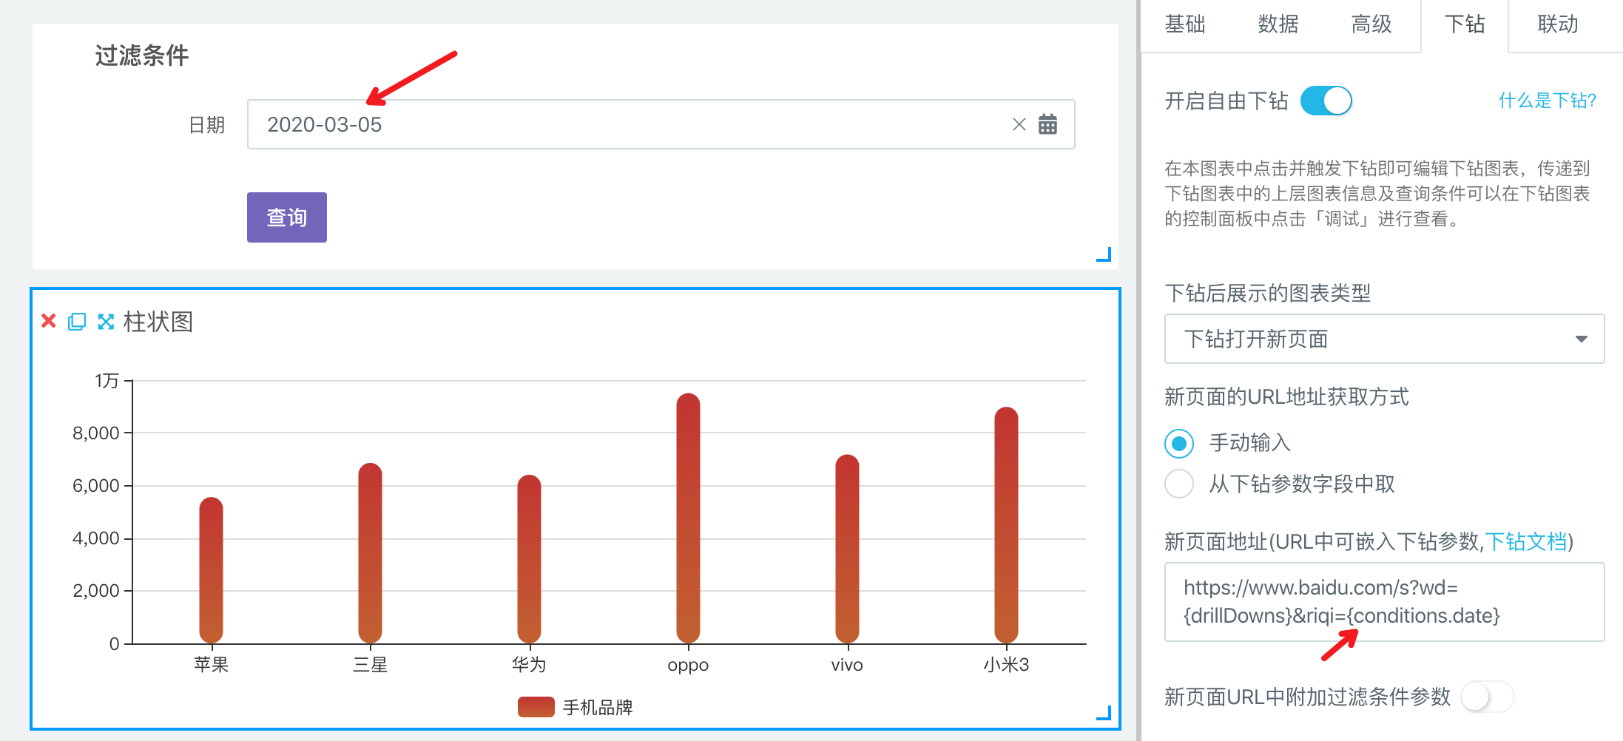Toggle off the free drill-down switch
Image resolution: width=1623 pixels, height=741 pixels.
click(x=1326, y=101)
